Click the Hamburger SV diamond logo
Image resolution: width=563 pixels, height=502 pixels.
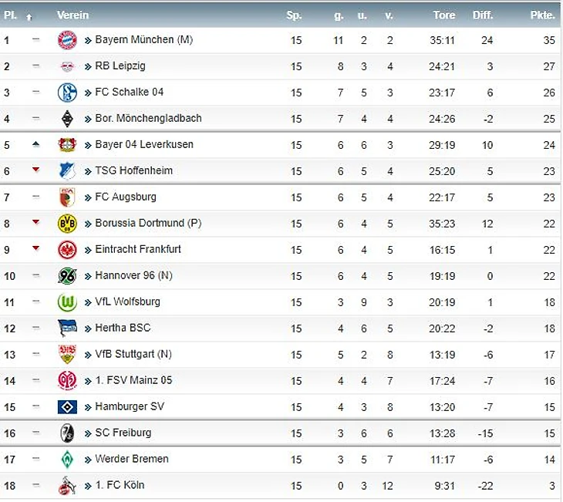(x=68, y=407)
